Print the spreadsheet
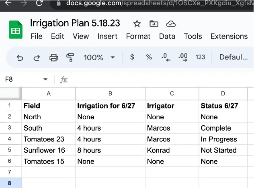 (53, 57)
